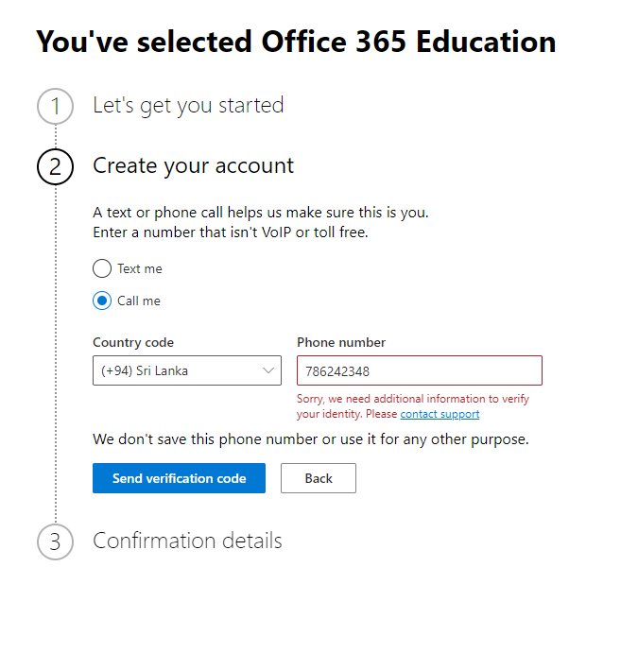Viewport: 638px width, 653px height.
Task: Click the "Call me" label text
Action: click(x=139, y=301)
